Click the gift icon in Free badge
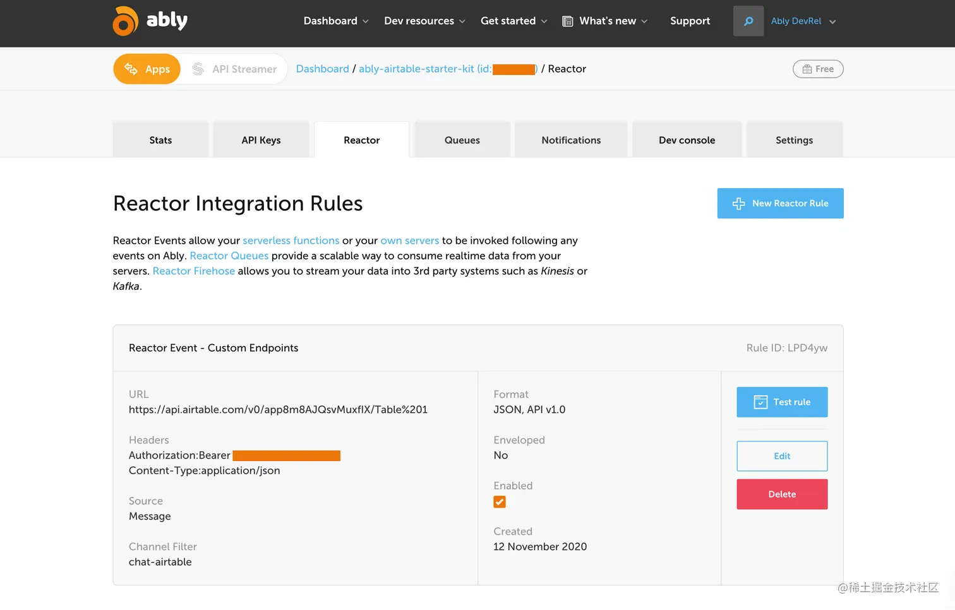Viewport: 955px width, 610px height. pyautogui.click(x=807, y=69)
